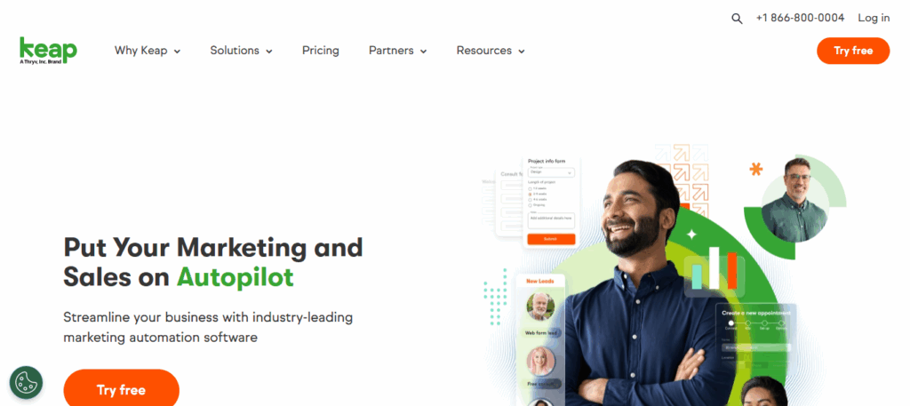910x406 pixels.
Task: Click the Keap logo
Action: tap(48, 51)
